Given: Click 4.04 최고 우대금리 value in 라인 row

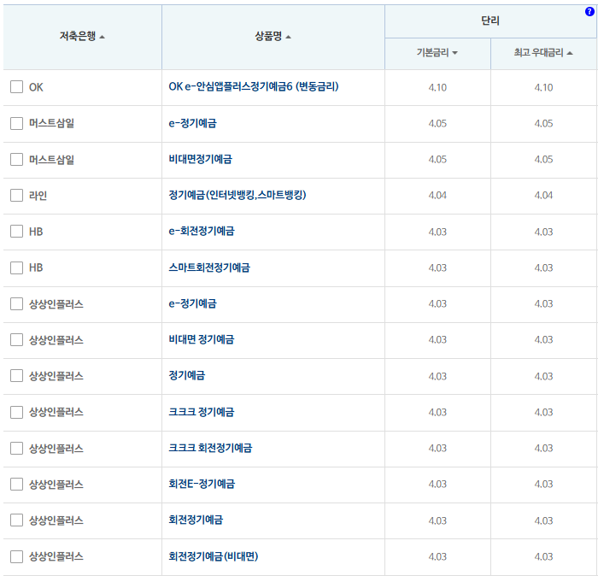Looking at the screenshot, I should point(543,196).
